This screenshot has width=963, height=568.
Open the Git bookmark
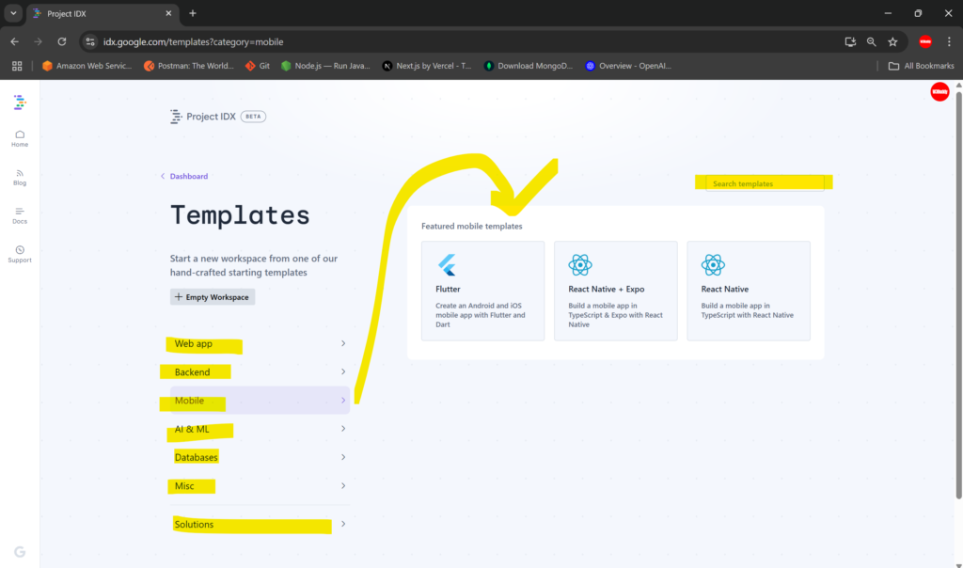click(258, 66)
